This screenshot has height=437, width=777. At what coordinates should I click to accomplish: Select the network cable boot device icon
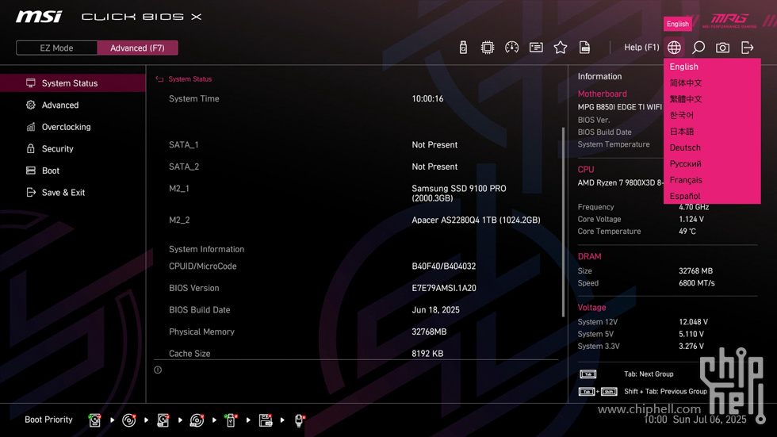coord(300,420)
